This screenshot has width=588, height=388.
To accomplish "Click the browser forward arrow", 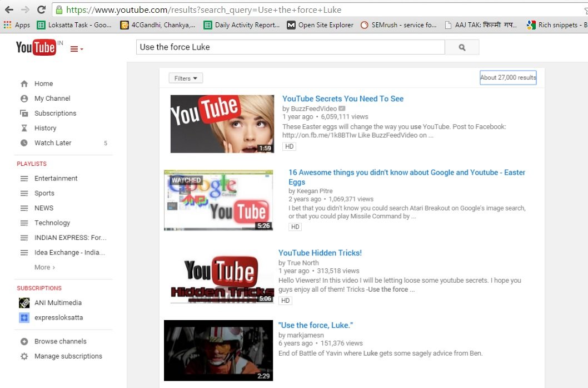I will (25, 10).
